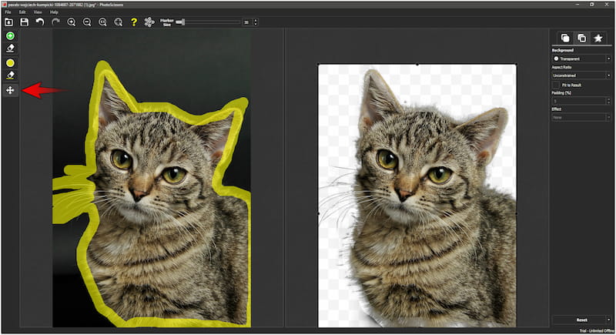
Task: Choose the move/pan tool in left toolbar
Action: (x=10, y=91)
